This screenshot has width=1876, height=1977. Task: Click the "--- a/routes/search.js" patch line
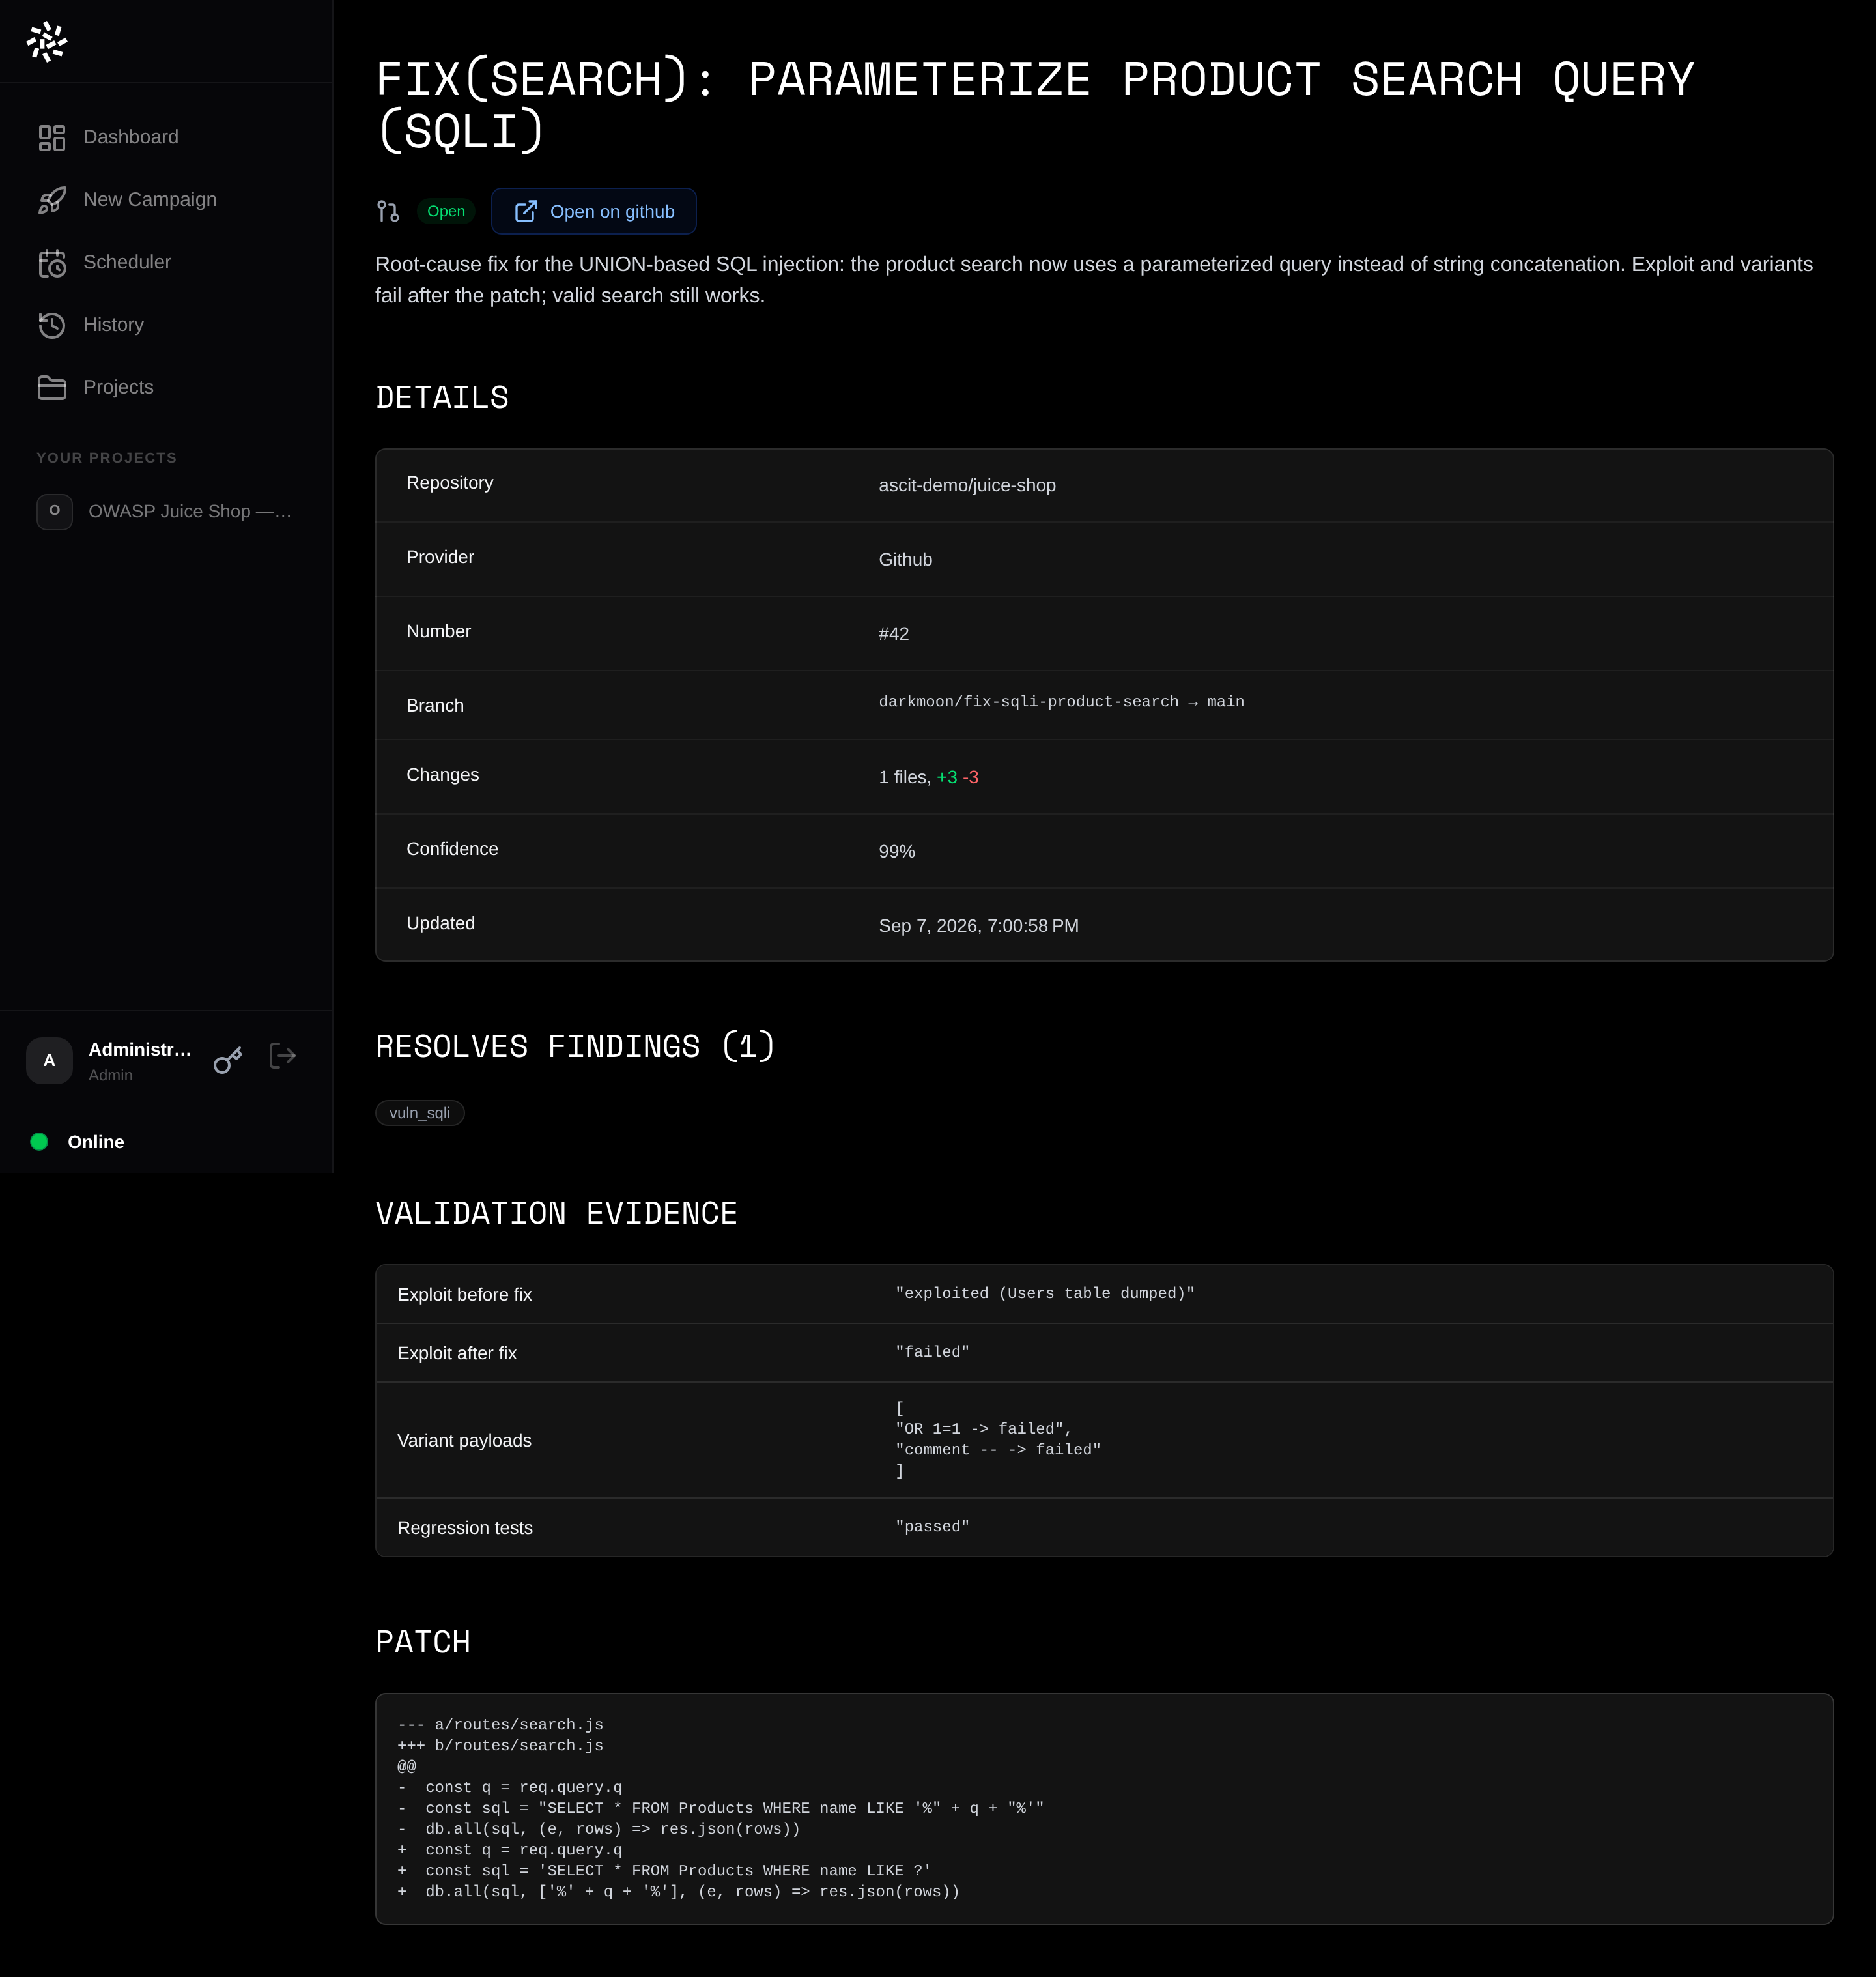(501, 1725)
